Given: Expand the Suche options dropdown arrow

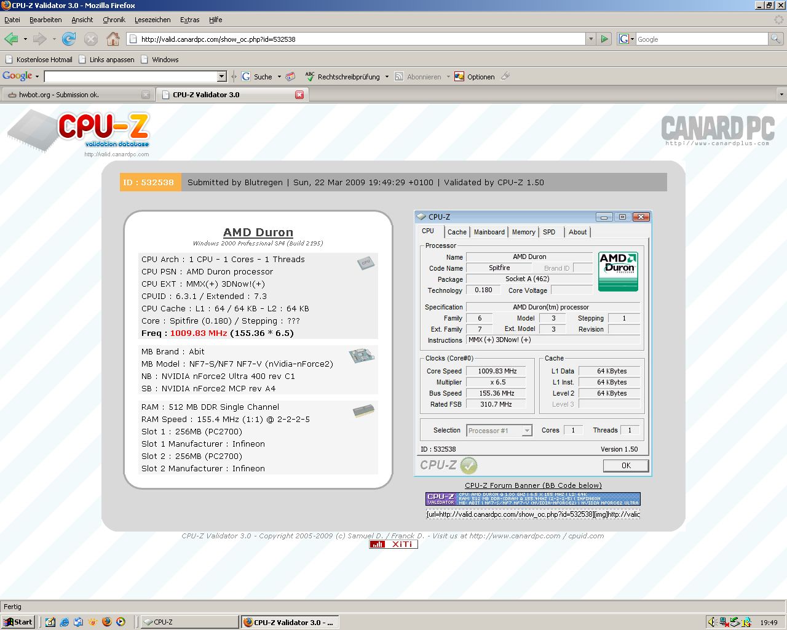Looking at the screenshot, I should coord(279,76).
